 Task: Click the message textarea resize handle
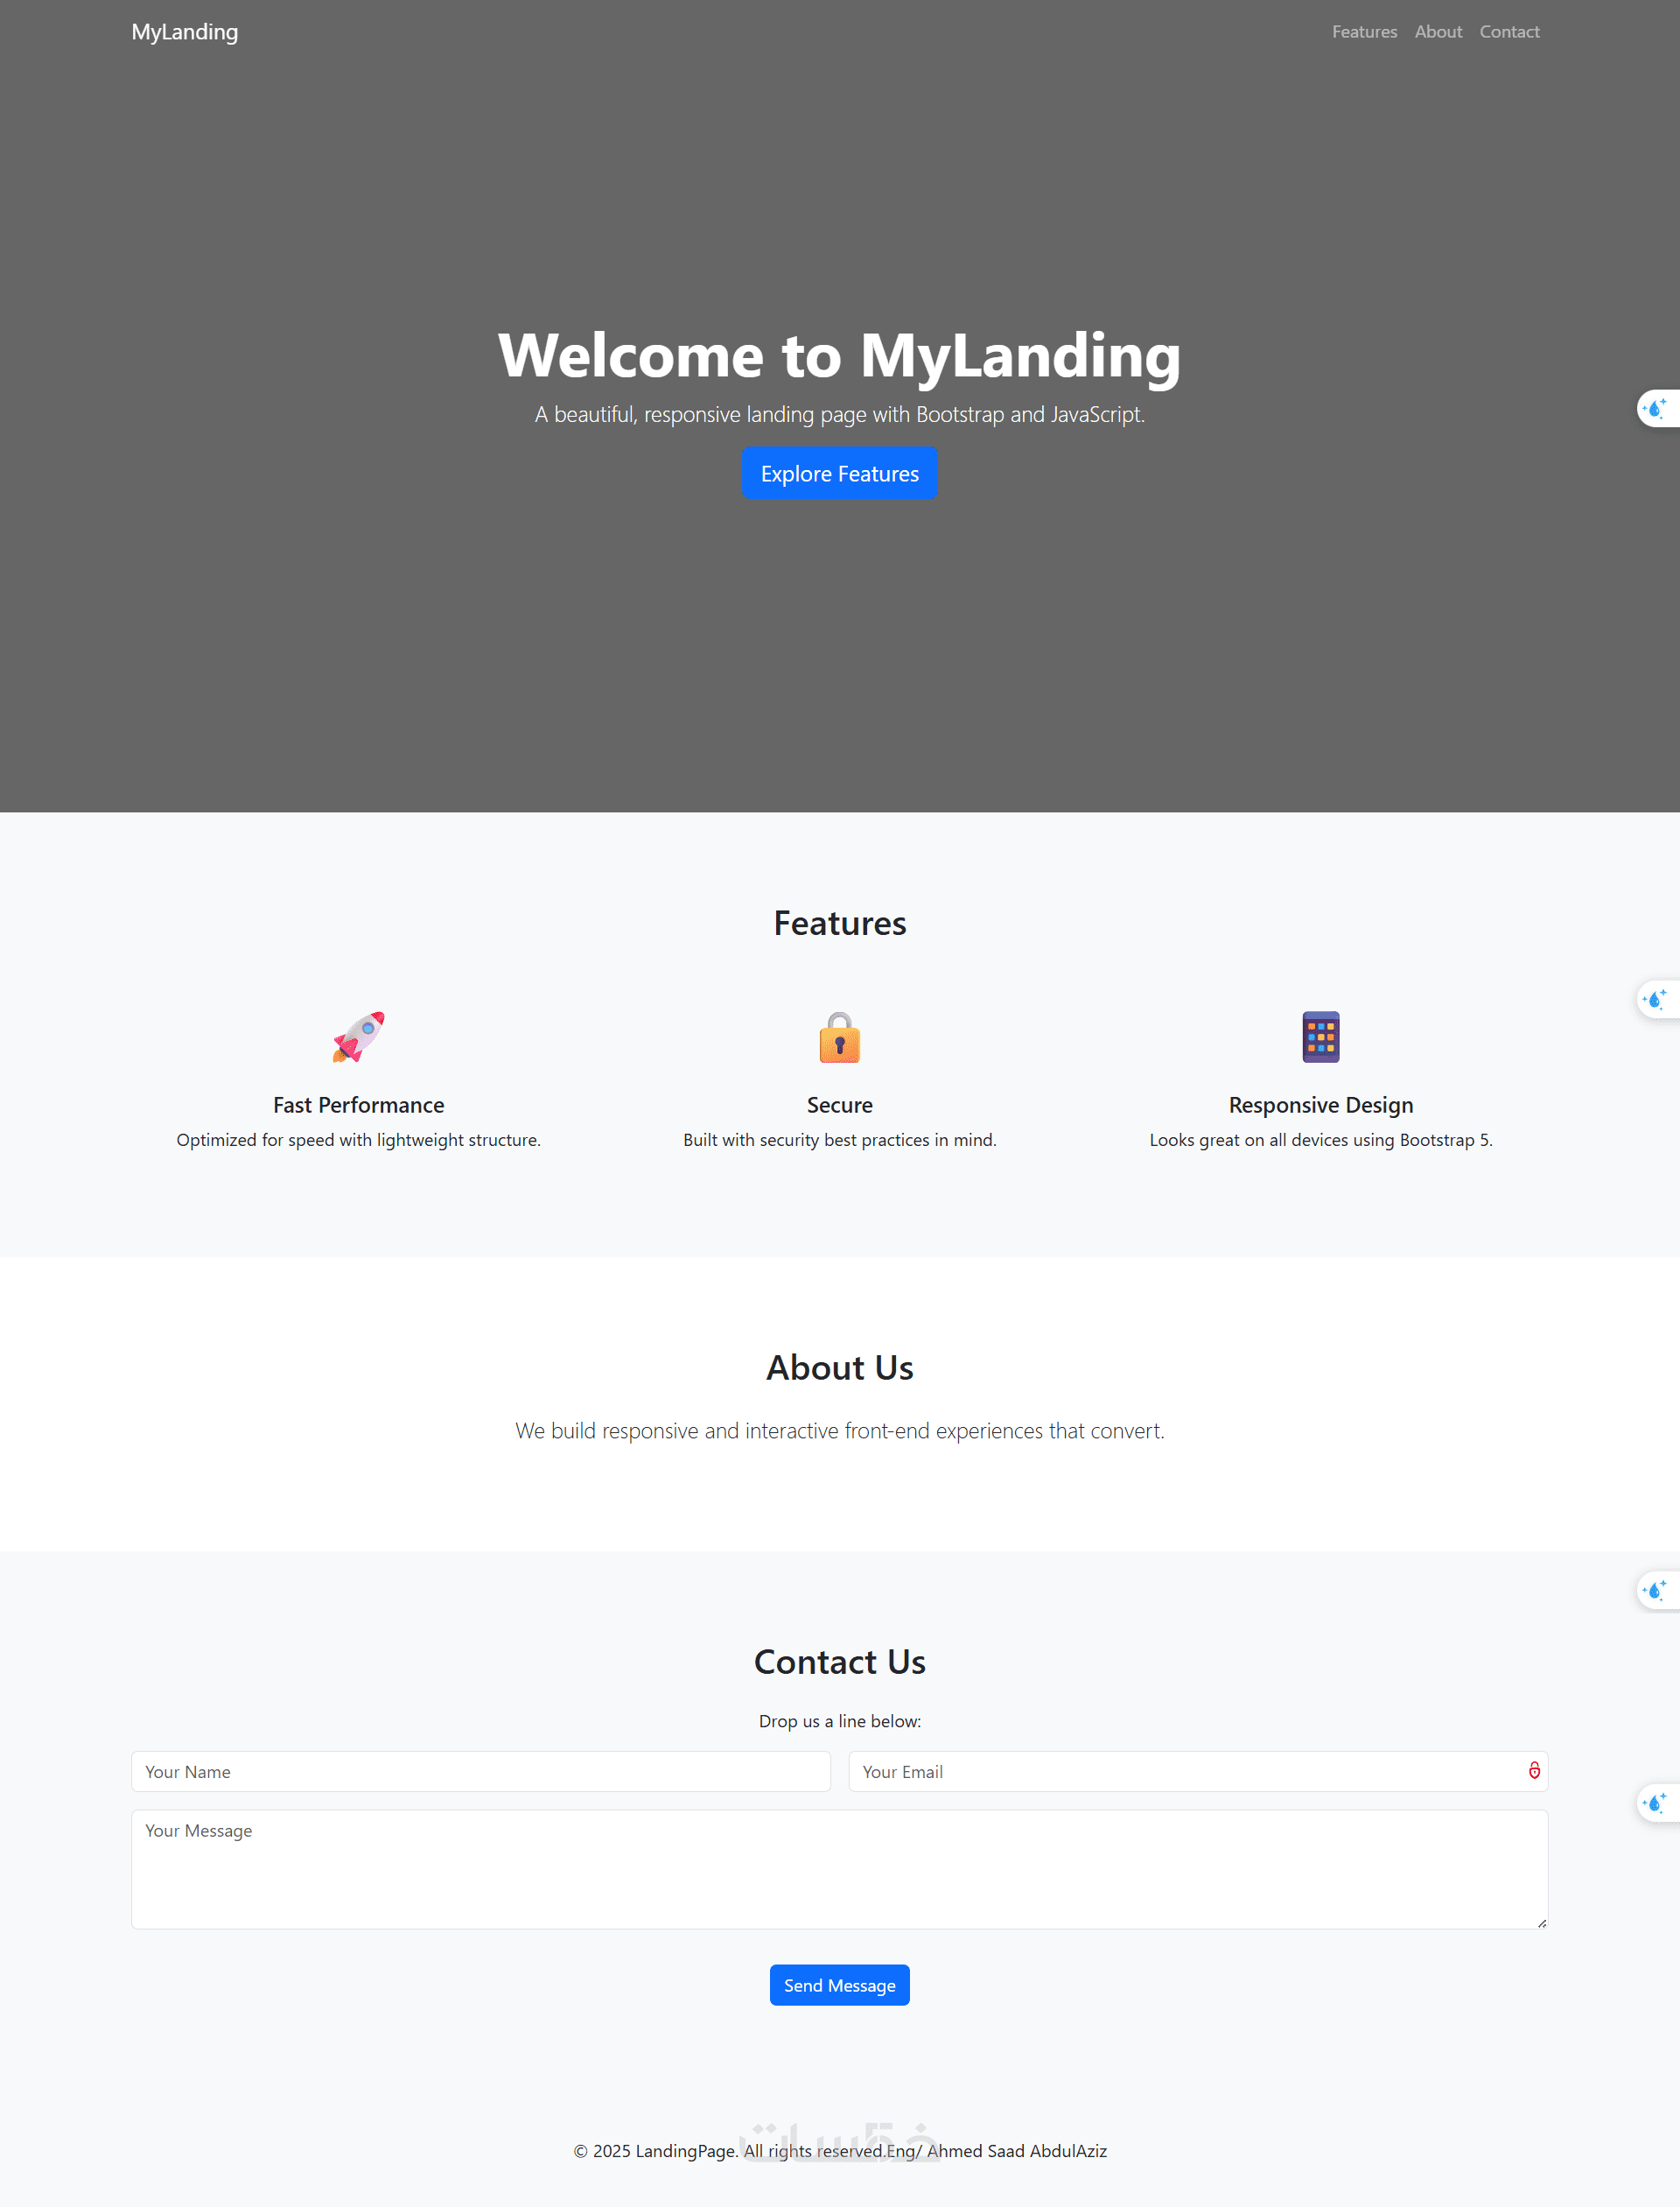1541,1922
